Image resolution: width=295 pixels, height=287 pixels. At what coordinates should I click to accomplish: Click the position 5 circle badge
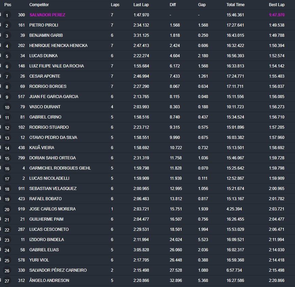pyautogui.click(x=7, y=56)
